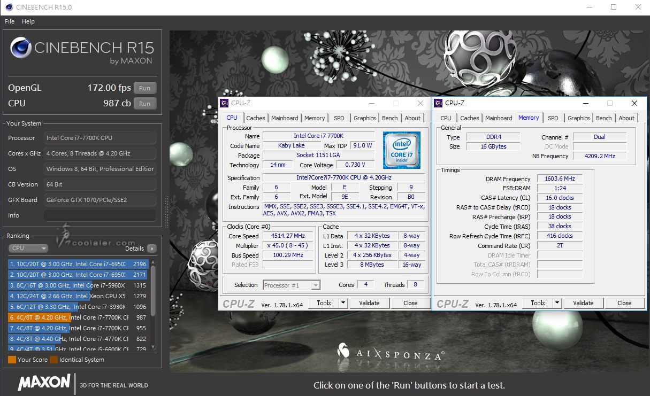
Task: Click Tools button in CPU-Z CPU window
Action: coord(324,303)
